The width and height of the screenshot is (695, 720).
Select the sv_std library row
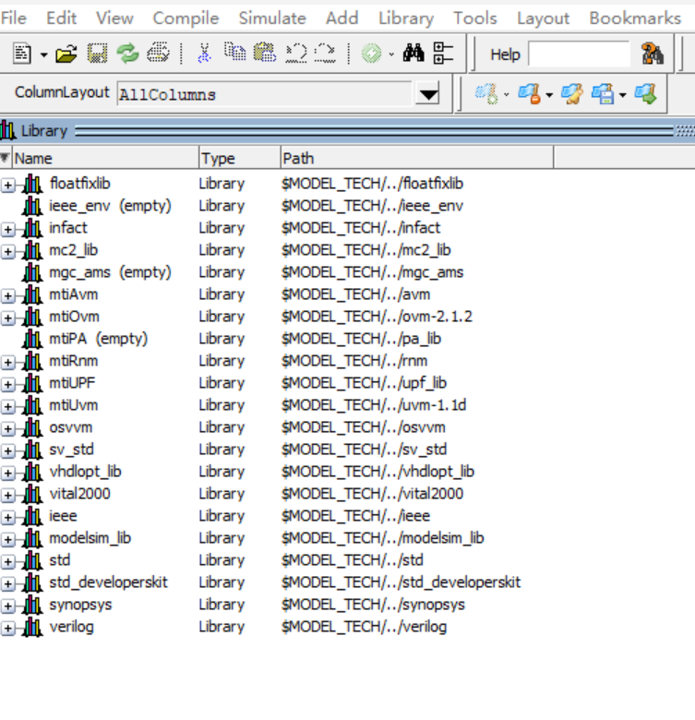277,450
